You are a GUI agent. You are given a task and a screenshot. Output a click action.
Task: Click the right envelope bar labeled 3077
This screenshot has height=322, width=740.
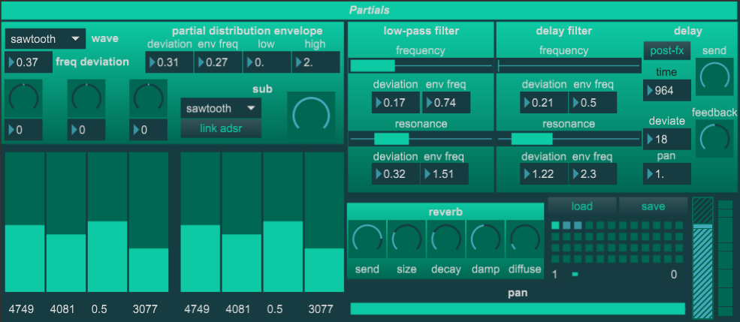pyautogui.click(x=325, y=222)
